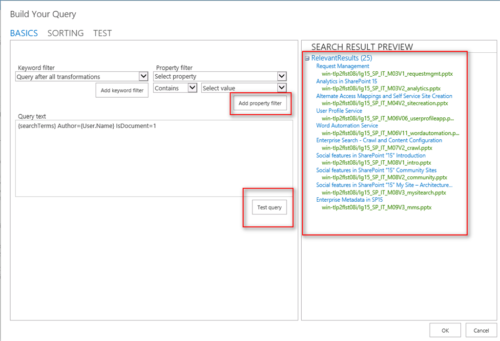Open the User Profile Service result

pos(339,111)
